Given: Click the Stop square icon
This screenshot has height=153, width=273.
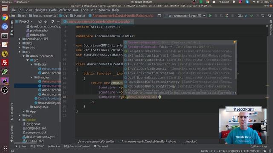Looking at the screenshot, I should [x=232, y=16].
